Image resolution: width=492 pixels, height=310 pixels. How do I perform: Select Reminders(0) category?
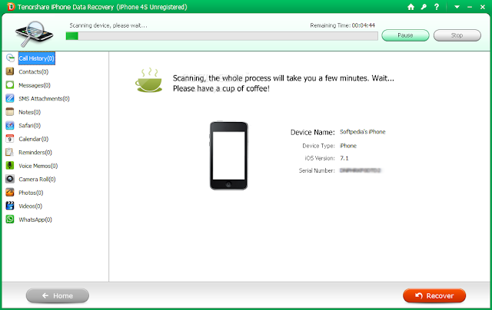[x=35, y=153]
